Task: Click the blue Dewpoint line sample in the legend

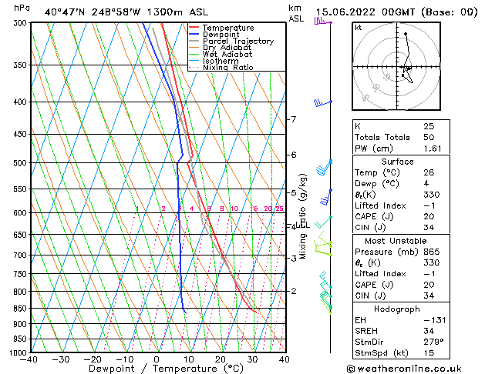Action: pyautogui.click(x=194, y=35)
